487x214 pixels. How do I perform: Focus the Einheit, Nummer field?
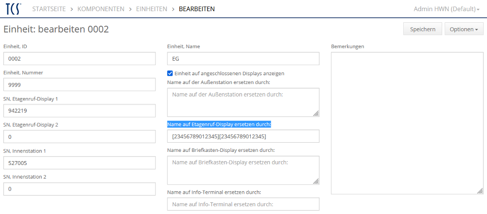(x=79, y=85)
